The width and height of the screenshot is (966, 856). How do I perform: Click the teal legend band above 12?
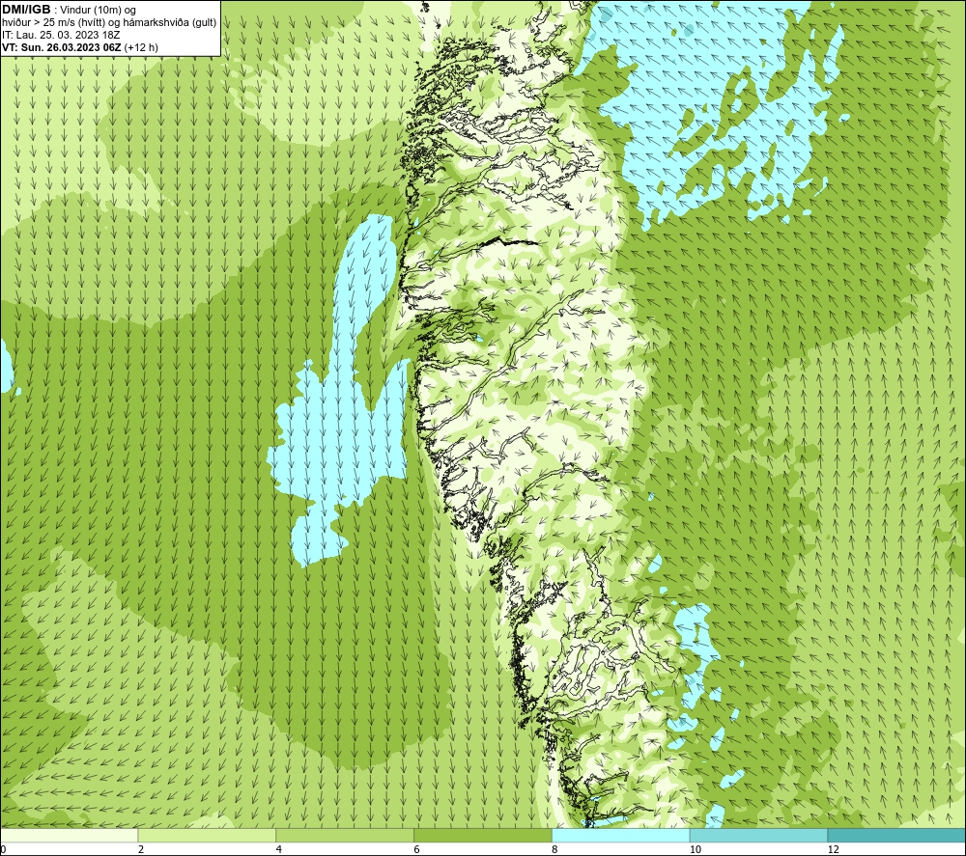coord(896,835)
